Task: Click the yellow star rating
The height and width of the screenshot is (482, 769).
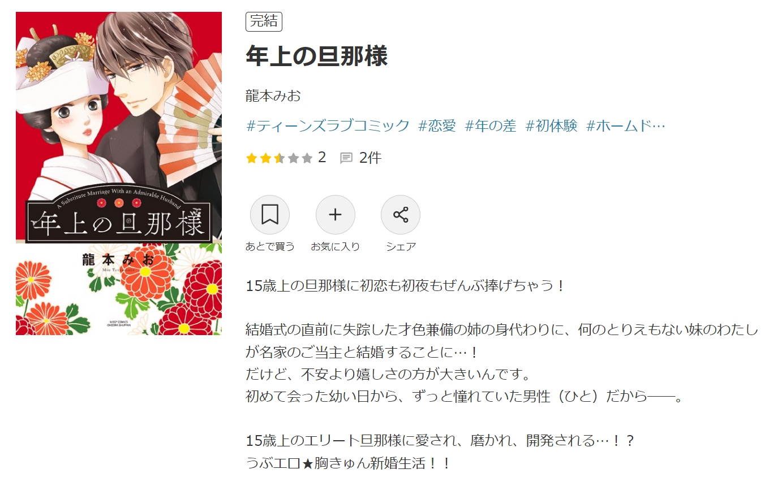Action: pos(279,158)
